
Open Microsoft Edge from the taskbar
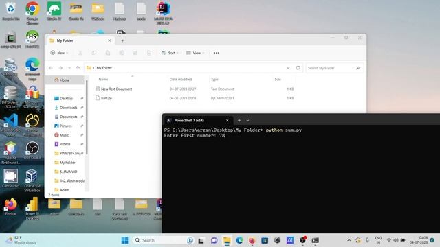pos(239,240)
